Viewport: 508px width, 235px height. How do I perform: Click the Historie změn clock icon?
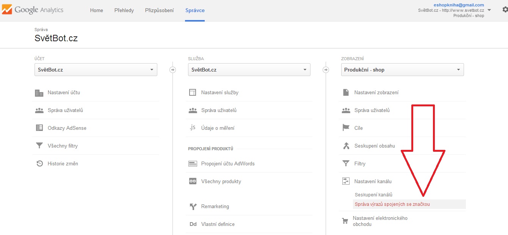[x=39, y=163]
